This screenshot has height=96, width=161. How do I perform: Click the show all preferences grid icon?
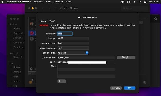click(x=56, y=8)
